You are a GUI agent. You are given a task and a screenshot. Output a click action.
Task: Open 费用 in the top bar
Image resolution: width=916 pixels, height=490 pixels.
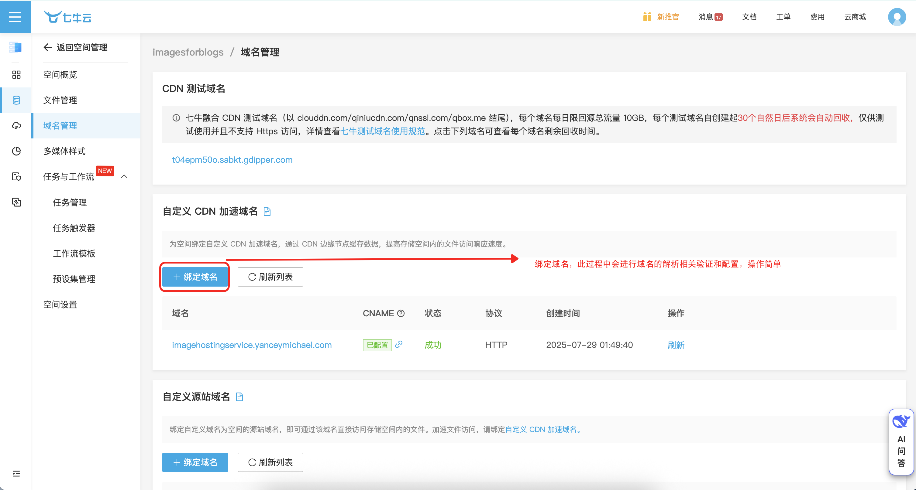[x=817, y=17]
